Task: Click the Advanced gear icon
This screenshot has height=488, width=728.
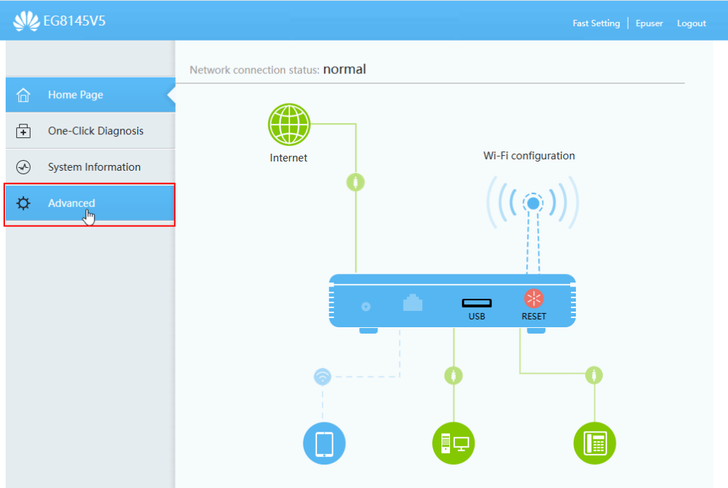Action: [x=23, y=203]
